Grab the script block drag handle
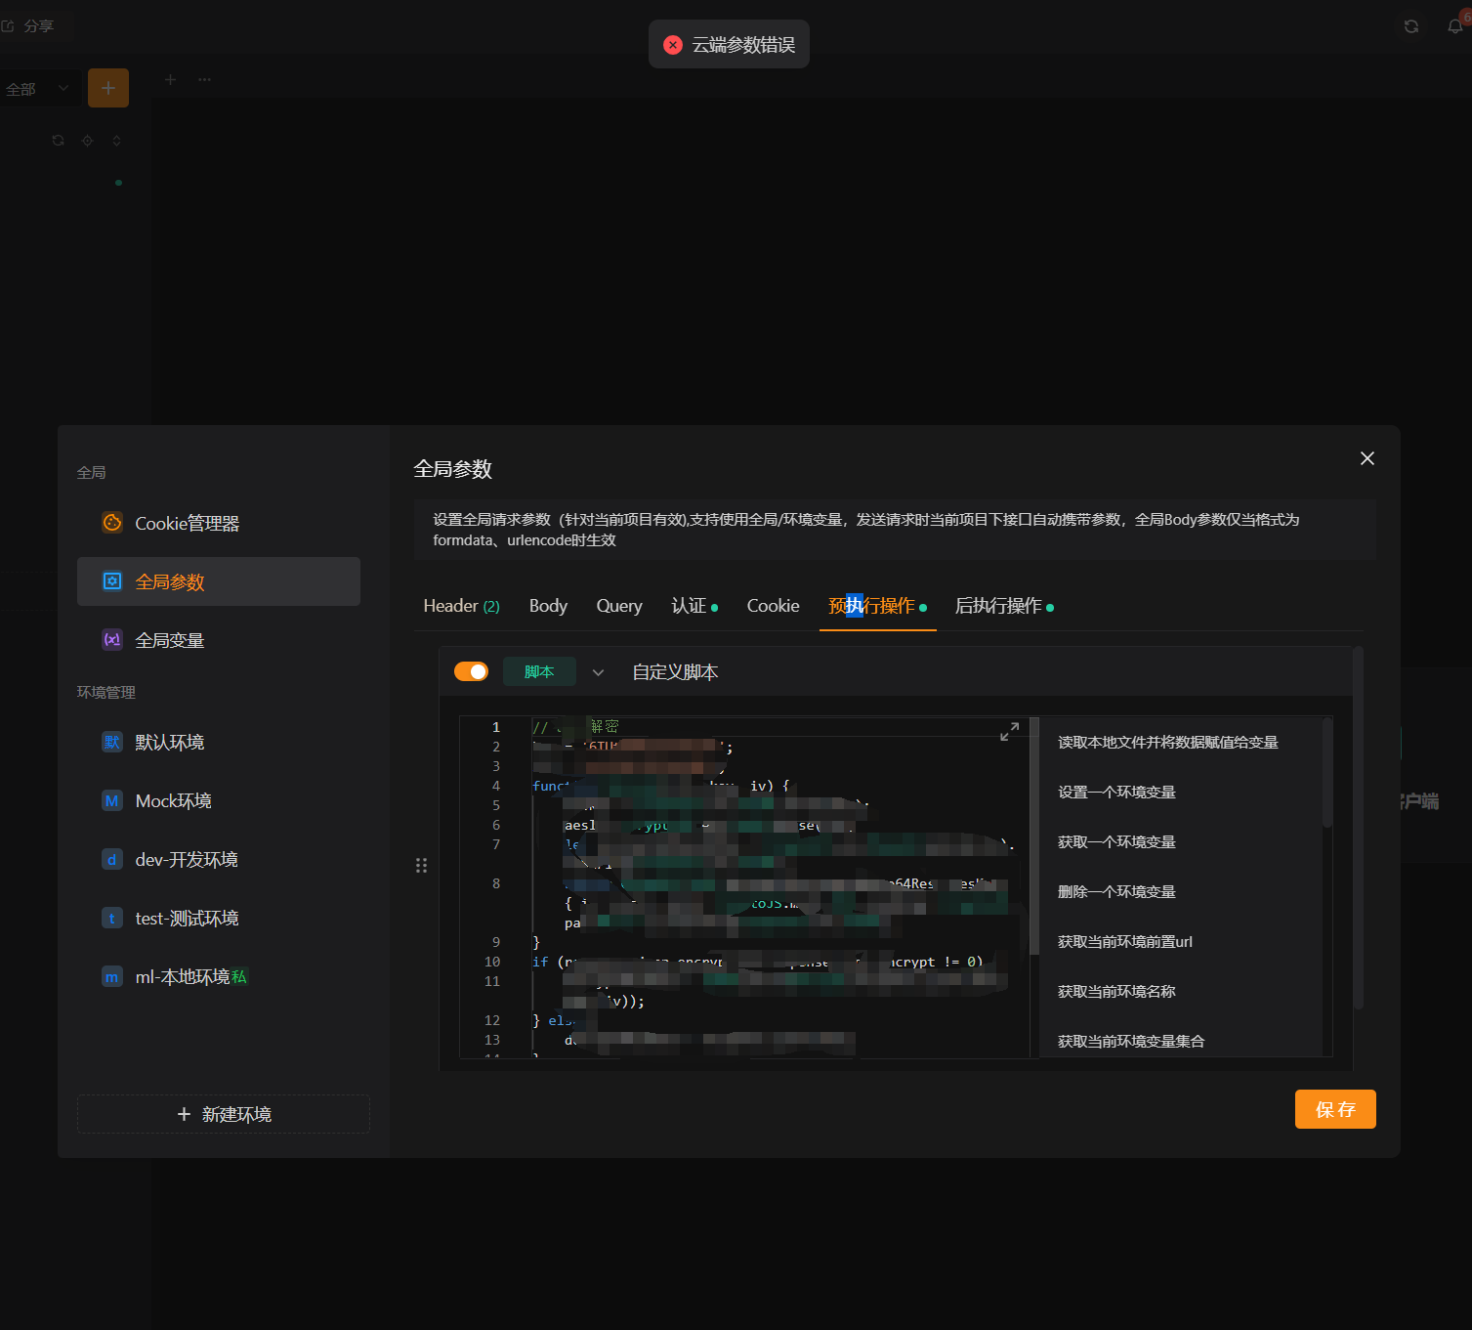This screenshot has width=1472, height=1330. [421, 865]
